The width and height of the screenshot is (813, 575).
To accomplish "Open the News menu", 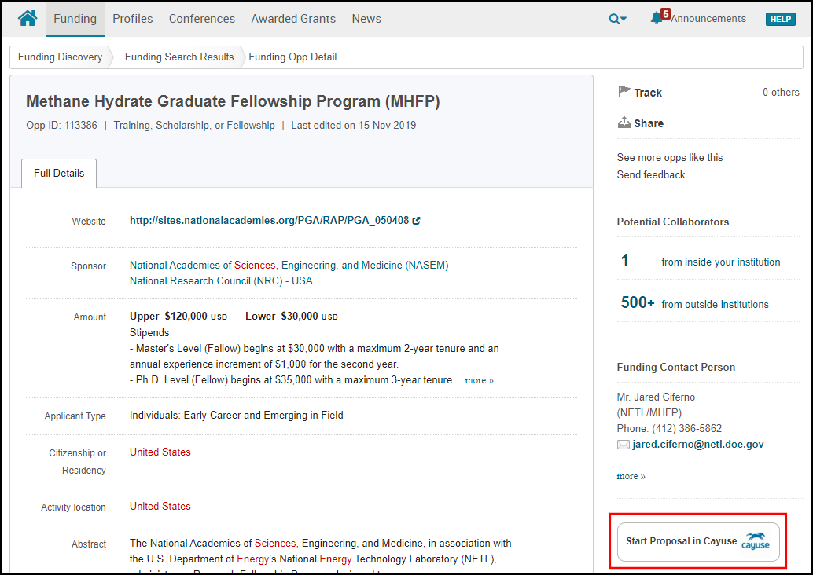I will (x=366, y=19).
